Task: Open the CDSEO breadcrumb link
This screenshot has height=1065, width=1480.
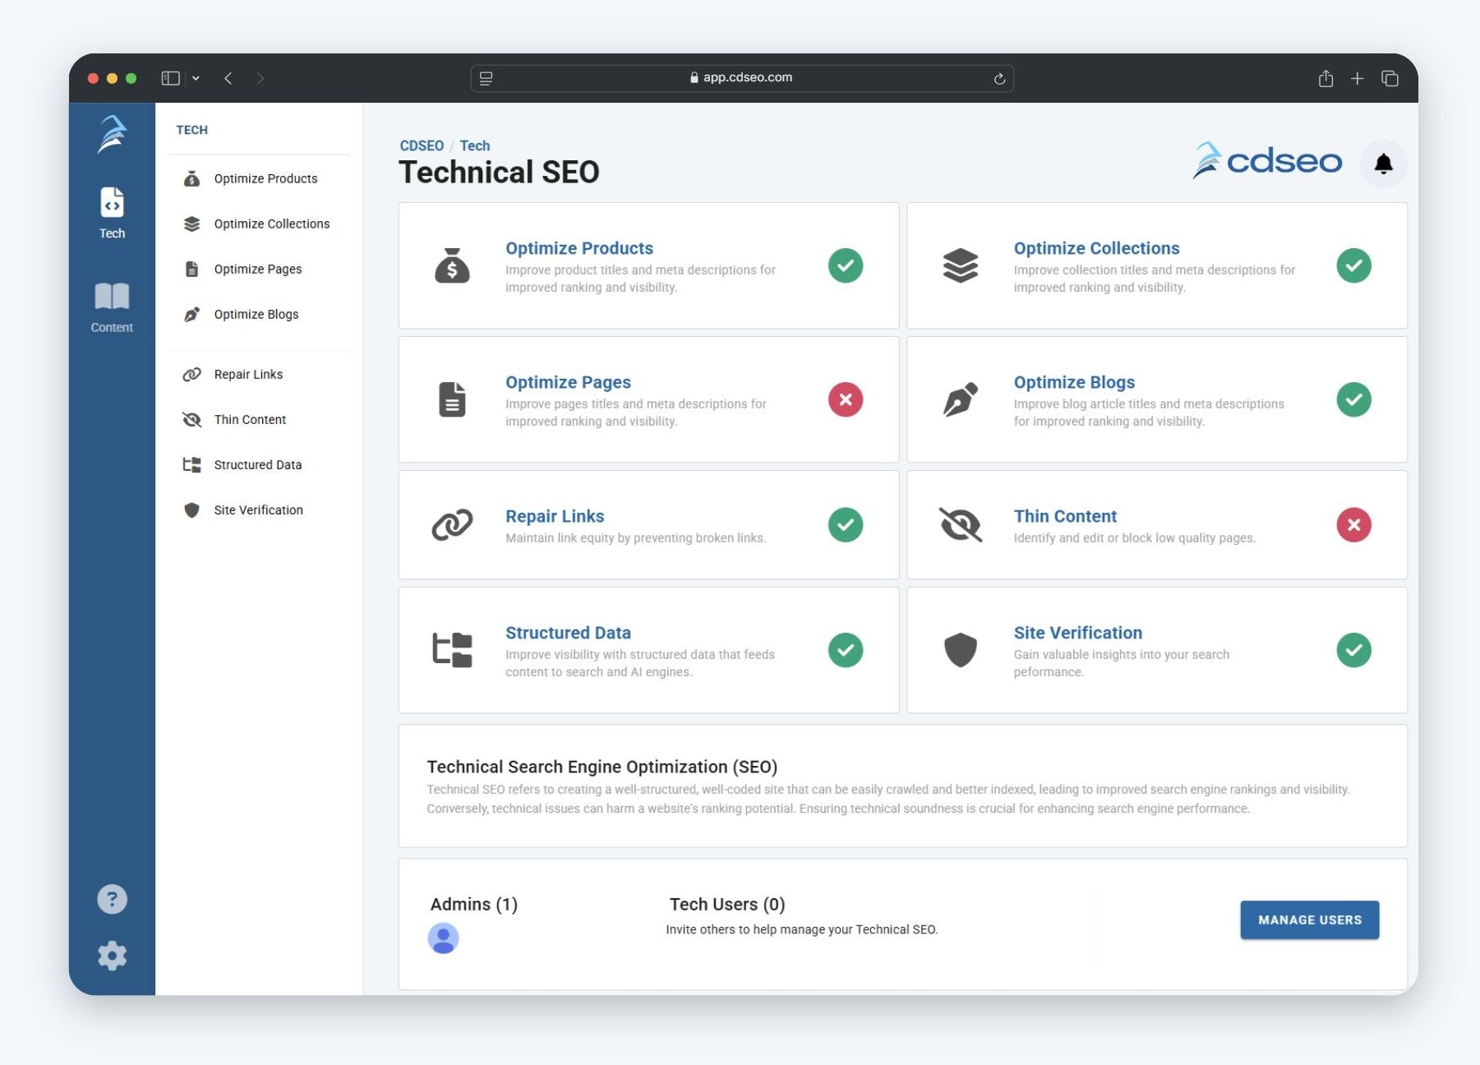Action: click(x=421, y=145)
